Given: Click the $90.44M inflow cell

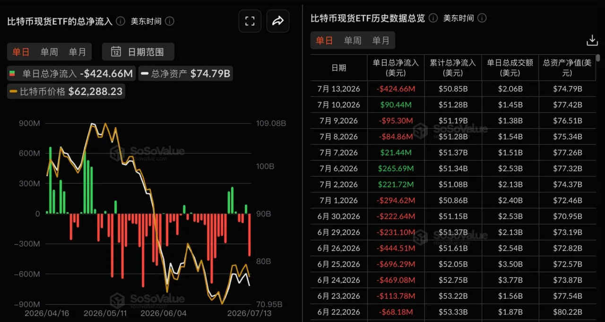Looking at the screenshot, I should [x=396, y=104].
